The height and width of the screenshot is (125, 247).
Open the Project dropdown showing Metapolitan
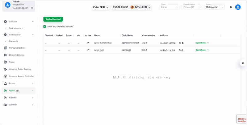214,7
